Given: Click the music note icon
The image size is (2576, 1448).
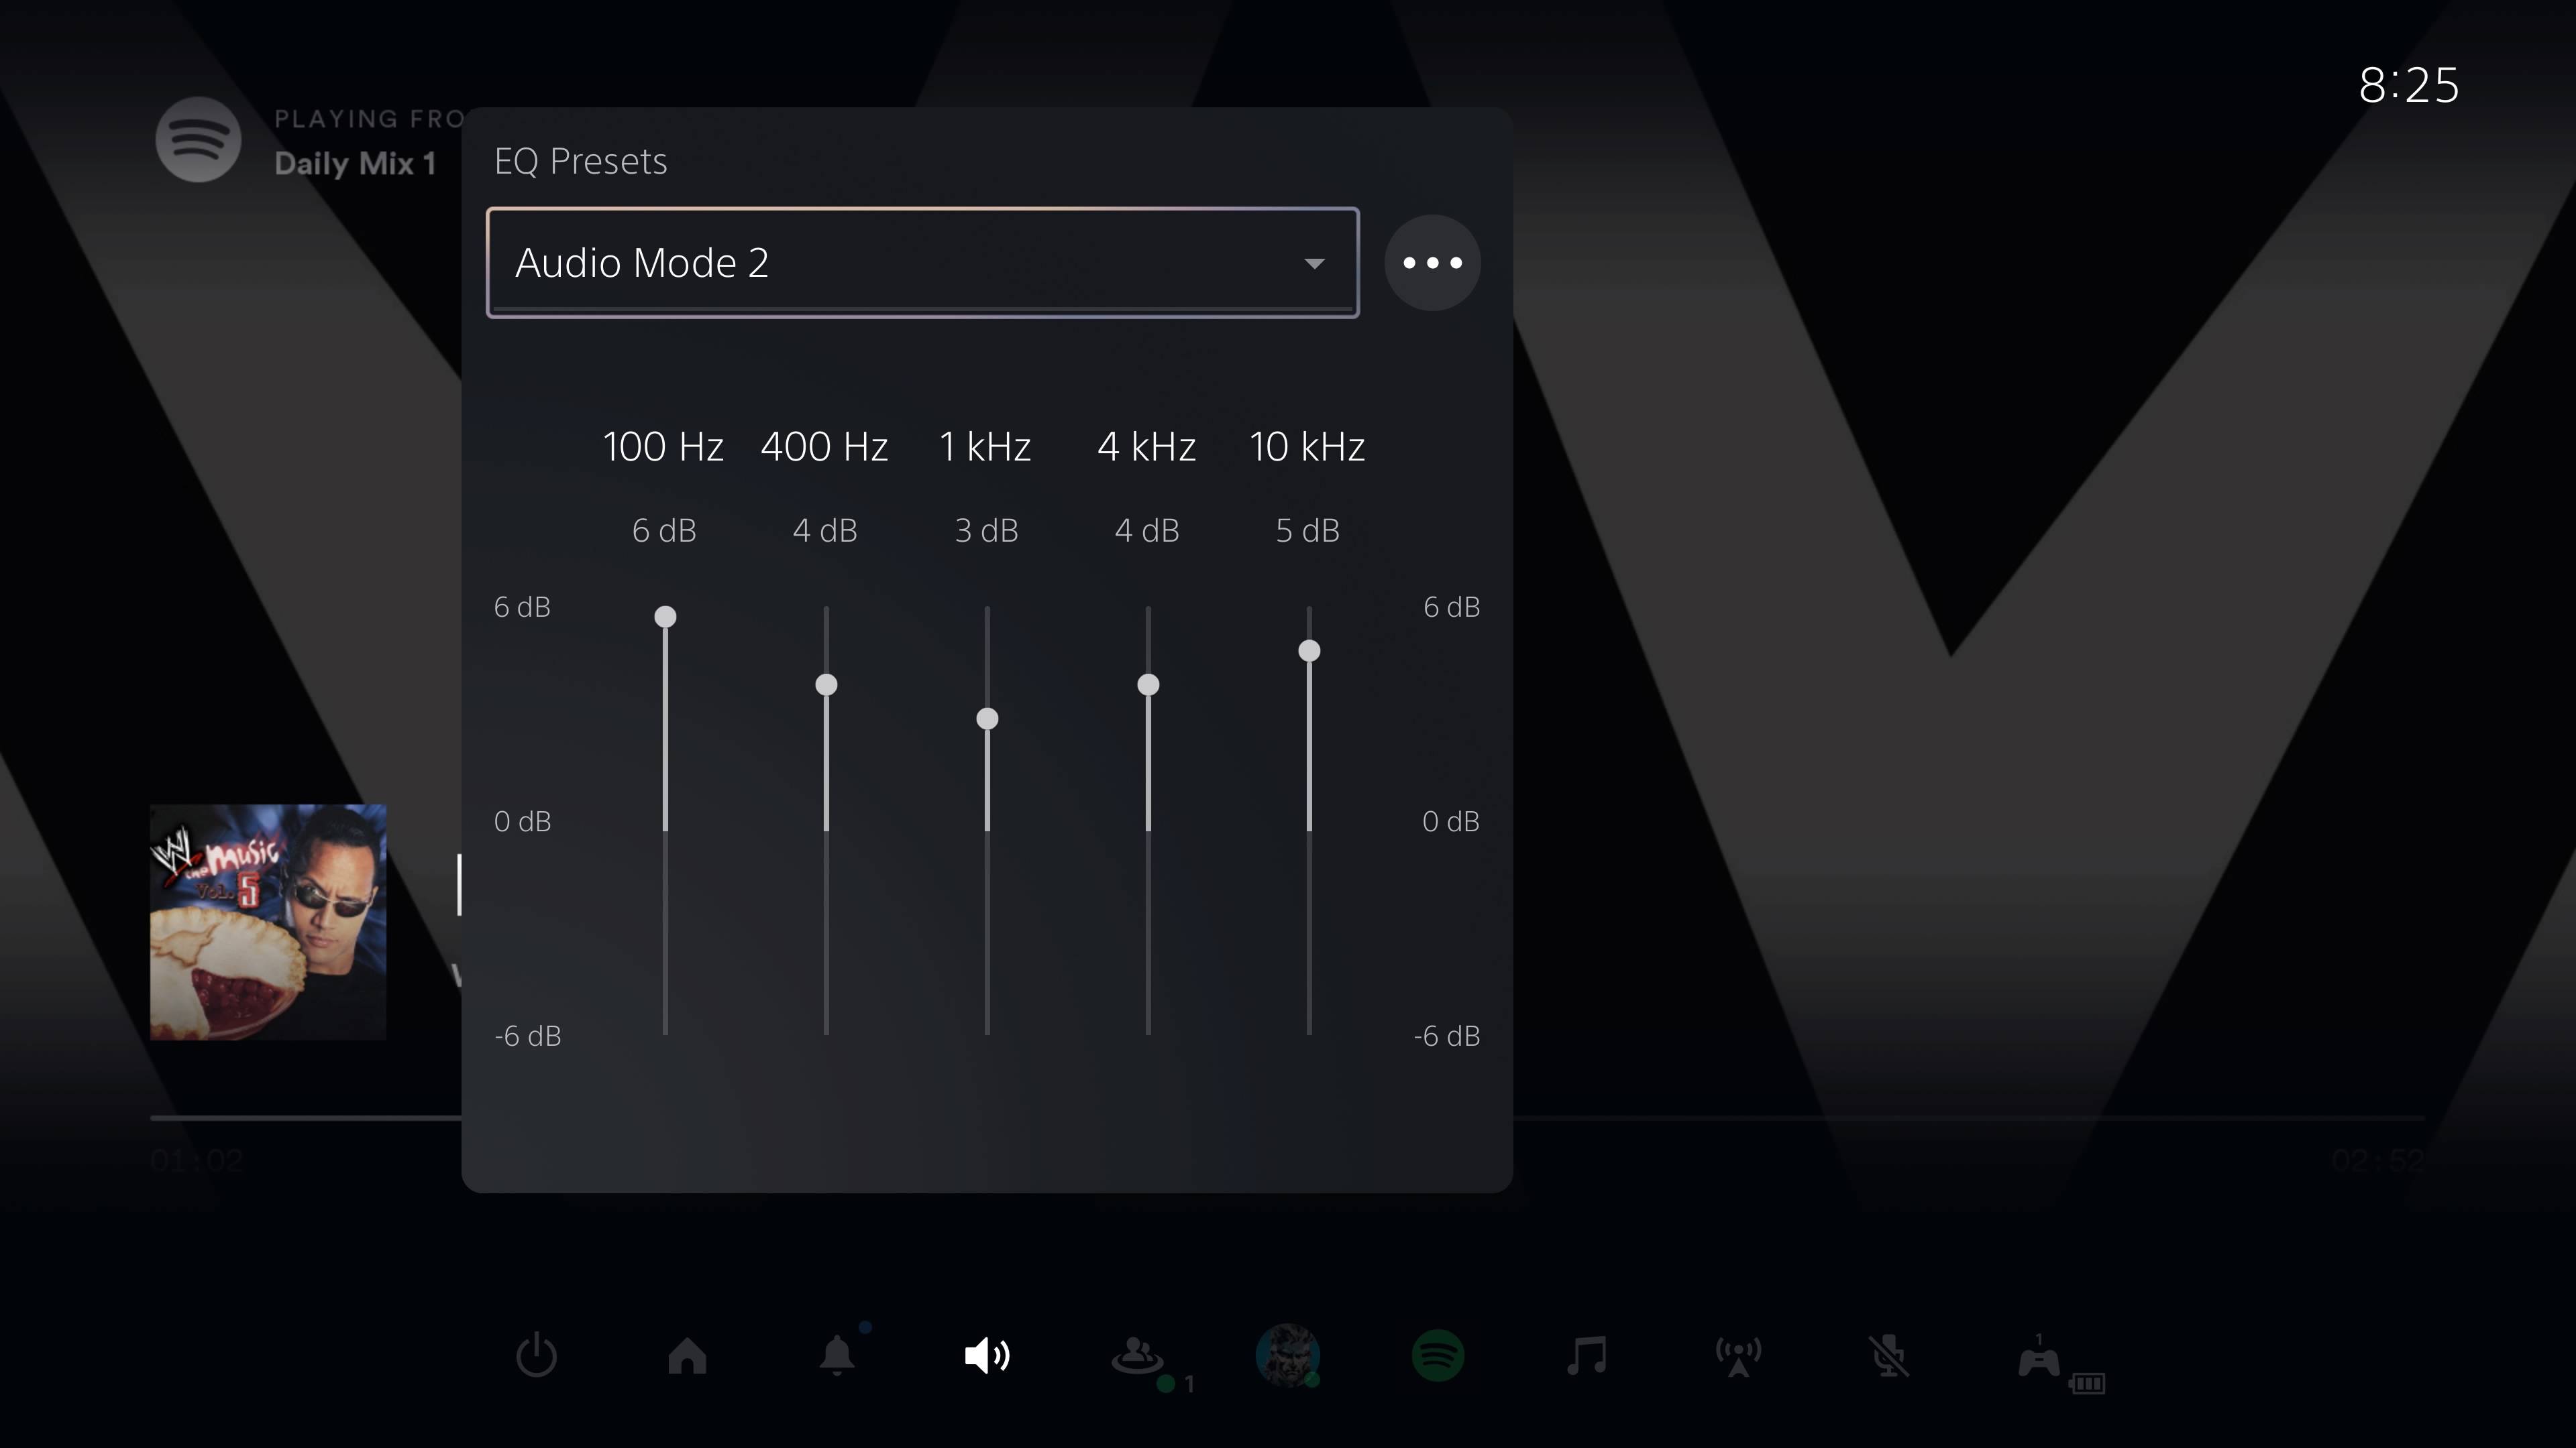Looking at the screenshot, I should (x=1587, y=1356).
